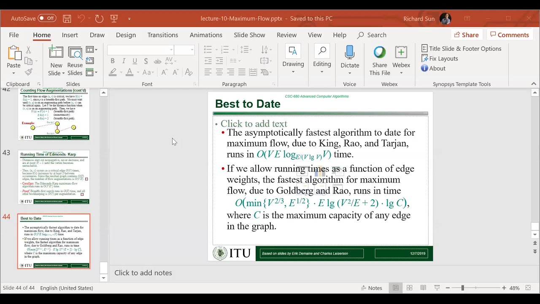Switch to the Slide Show tab
Viewport: 540px width, 304px height.
pos(249,35)
